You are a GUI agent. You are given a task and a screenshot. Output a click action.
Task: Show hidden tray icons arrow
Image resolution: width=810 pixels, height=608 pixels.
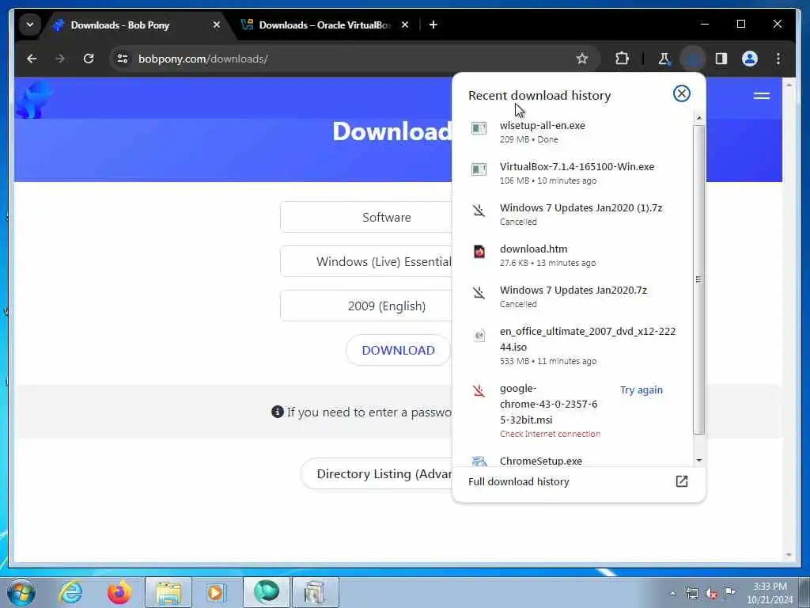click(672, 593)
